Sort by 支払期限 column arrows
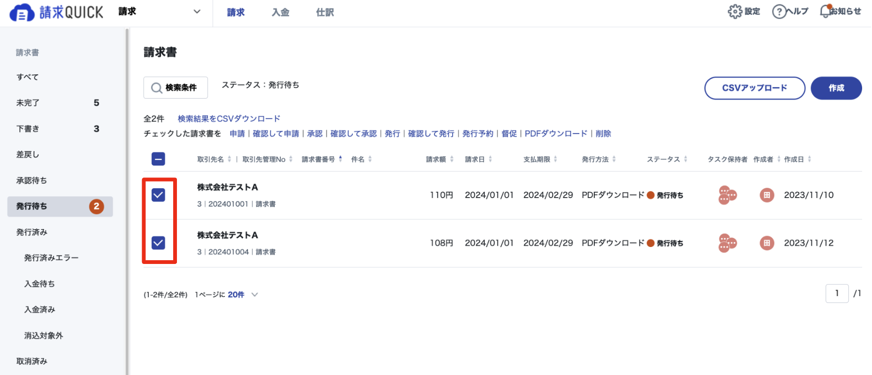 [555, 159]
